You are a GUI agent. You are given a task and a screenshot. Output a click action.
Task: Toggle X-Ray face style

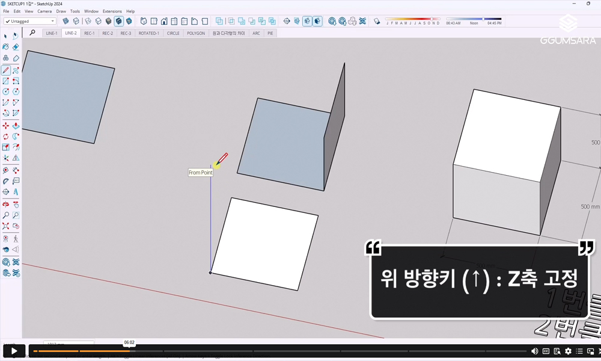[66, 21]
